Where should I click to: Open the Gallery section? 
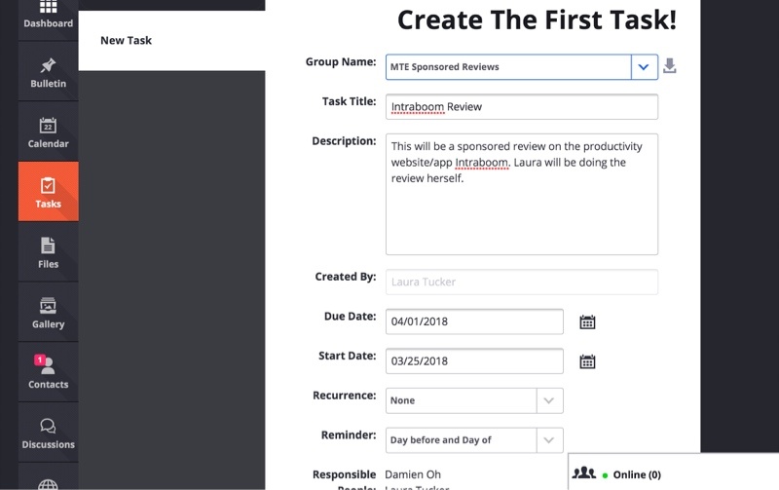point(48,312)
